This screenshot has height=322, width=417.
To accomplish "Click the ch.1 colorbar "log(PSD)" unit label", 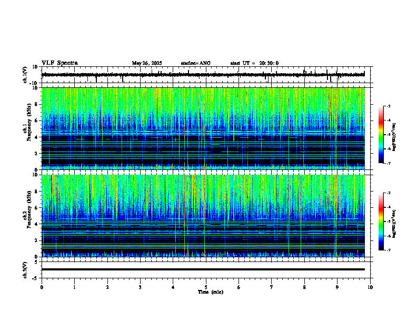I will tap(394, 137).
